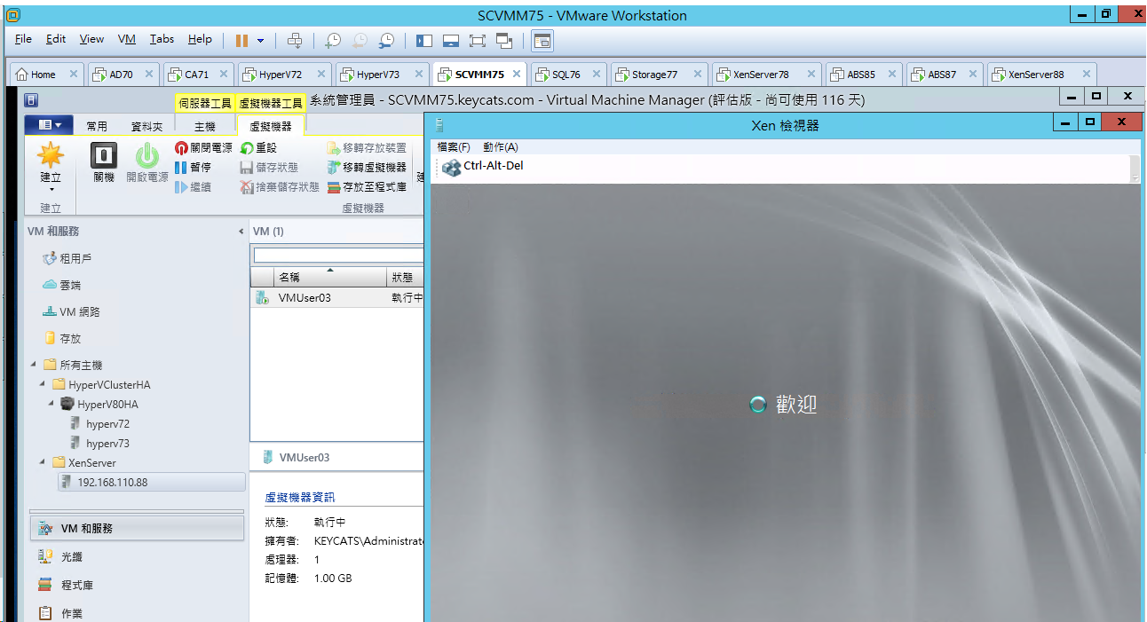Click the Send Ctrl+Alt+Del toolbar icon in VMware
The height and width of the screenshot is (622, 1147).
[x=295, y=40]
